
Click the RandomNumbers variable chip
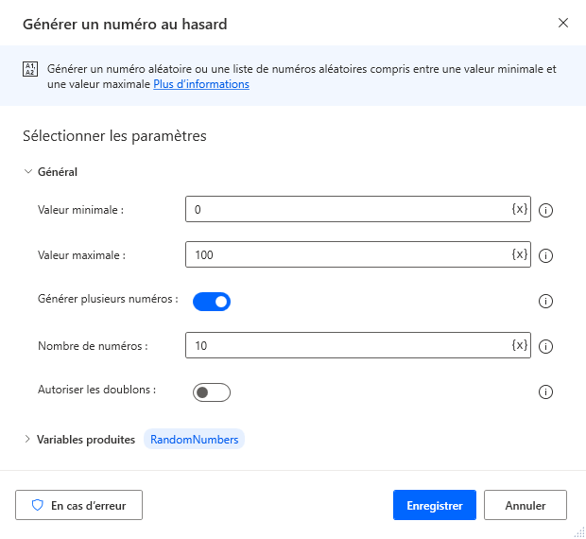tap(195, 439)
